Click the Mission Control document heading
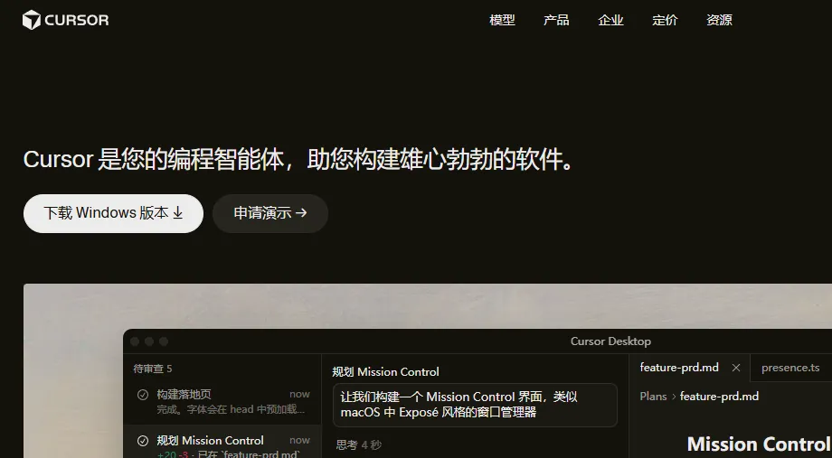 (x=760, y=444)
